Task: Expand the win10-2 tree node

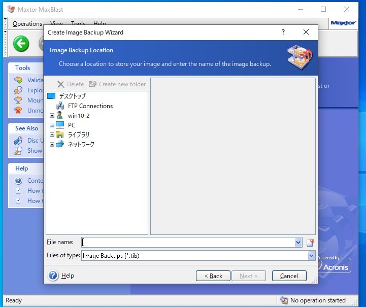Action: click(52, 116)
